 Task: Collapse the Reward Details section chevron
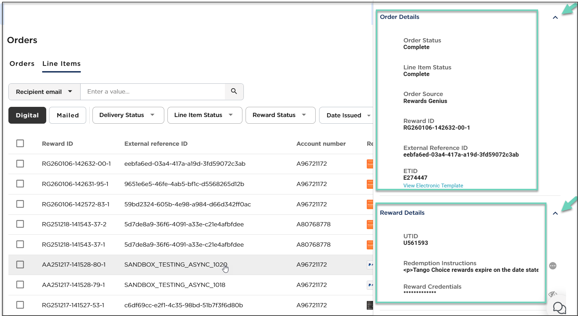(x=555, y=213)
